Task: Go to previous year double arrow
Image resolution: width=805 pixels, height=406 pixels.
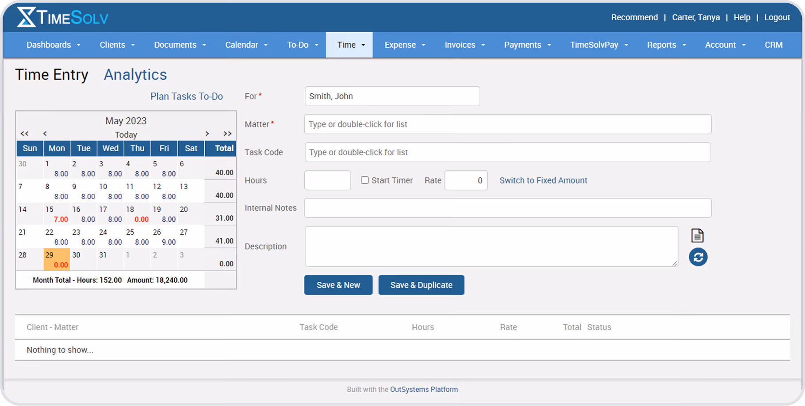Action: pyautogui.click(x=25, y=134)
